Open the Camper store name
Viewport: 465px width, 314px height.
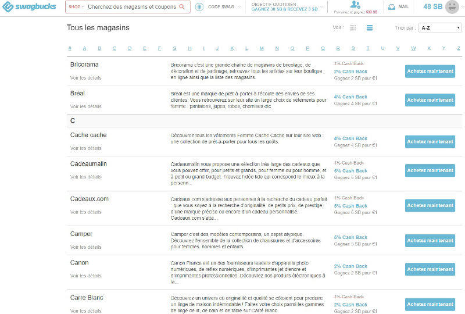tap(81, 234)
